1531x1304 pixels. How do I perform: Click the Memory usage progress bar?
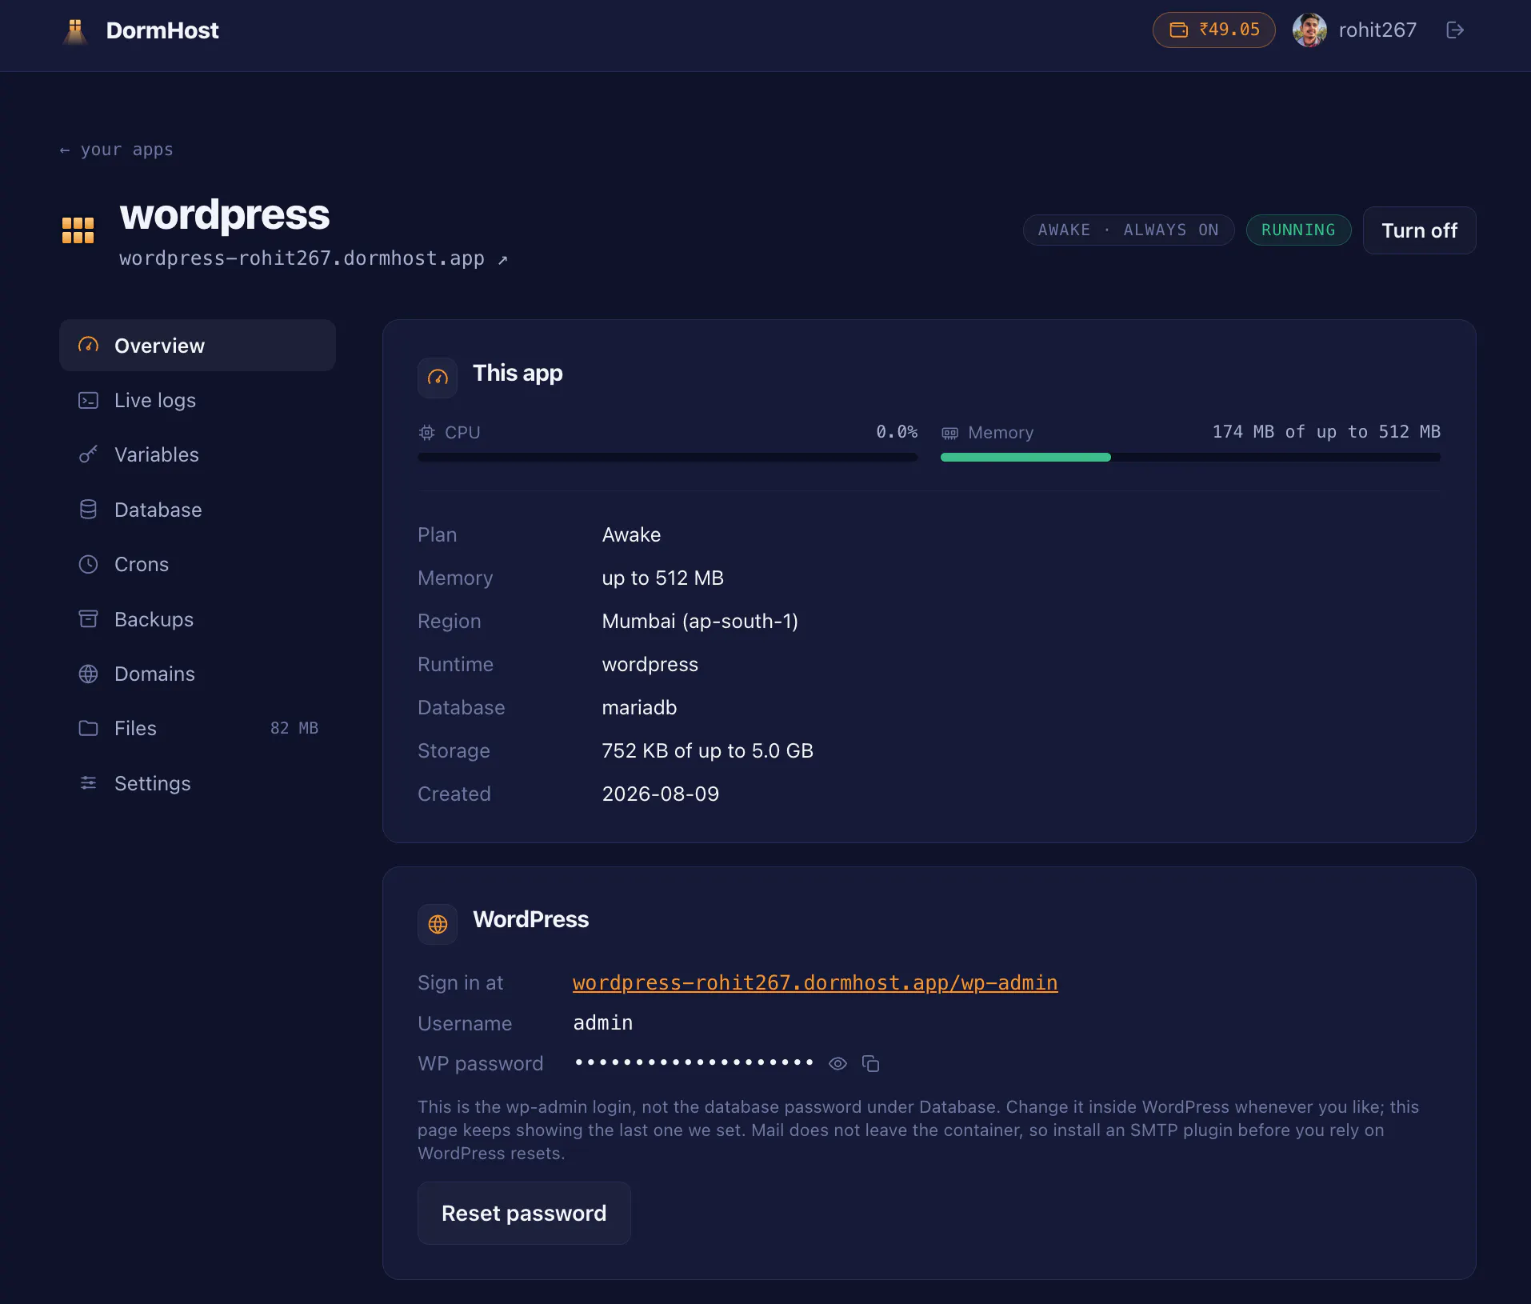[1190, 458]
